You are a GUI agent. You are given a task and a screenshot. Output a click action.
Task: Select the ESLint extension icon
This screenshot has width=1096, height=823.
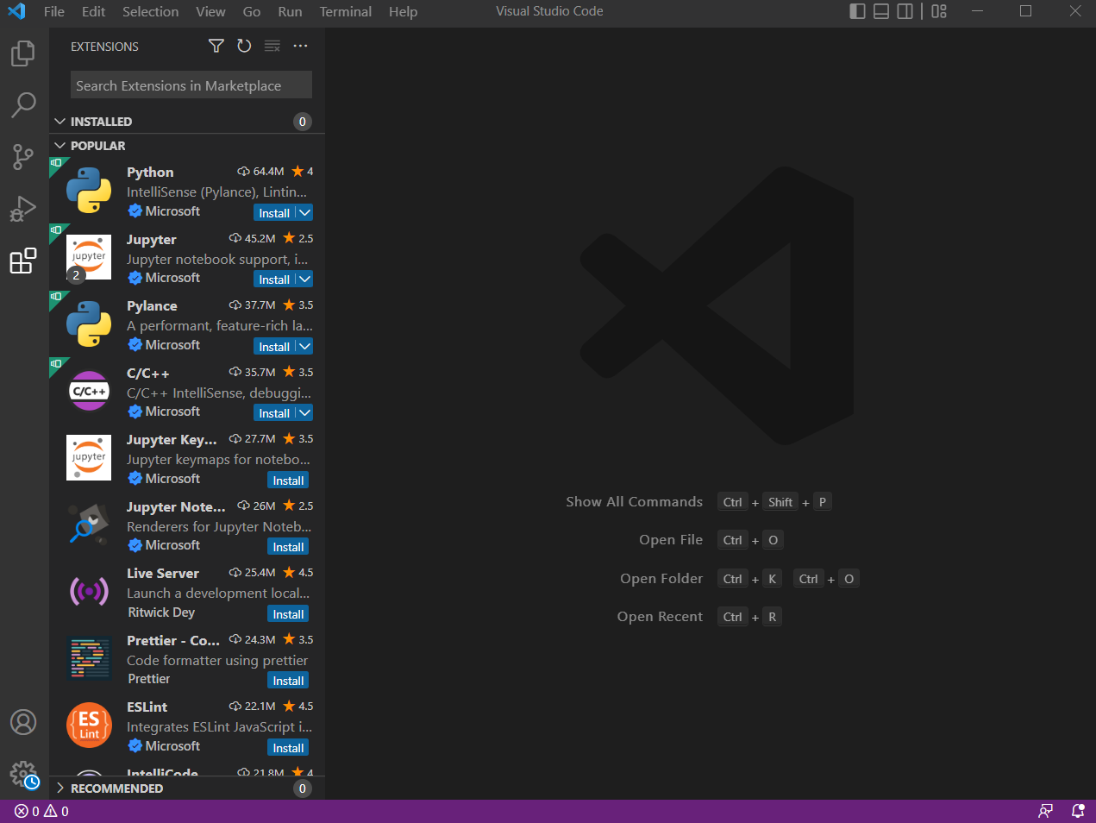[x=89, y=726]
